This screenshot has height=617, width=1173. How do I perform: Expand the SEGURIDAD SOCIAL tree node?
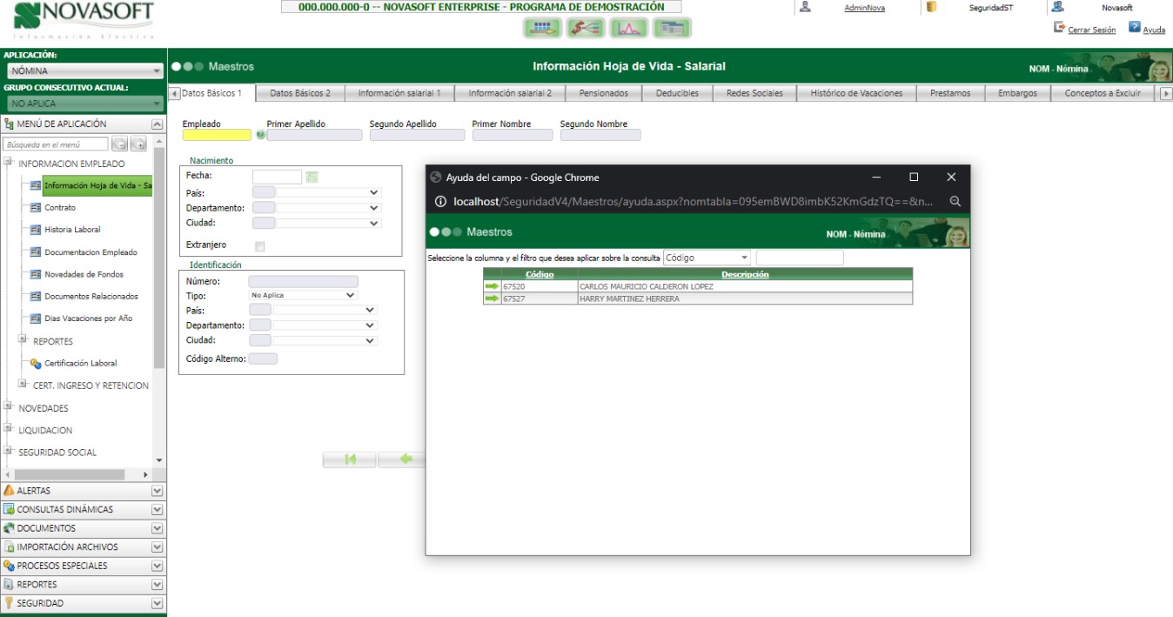pos(8,450)
